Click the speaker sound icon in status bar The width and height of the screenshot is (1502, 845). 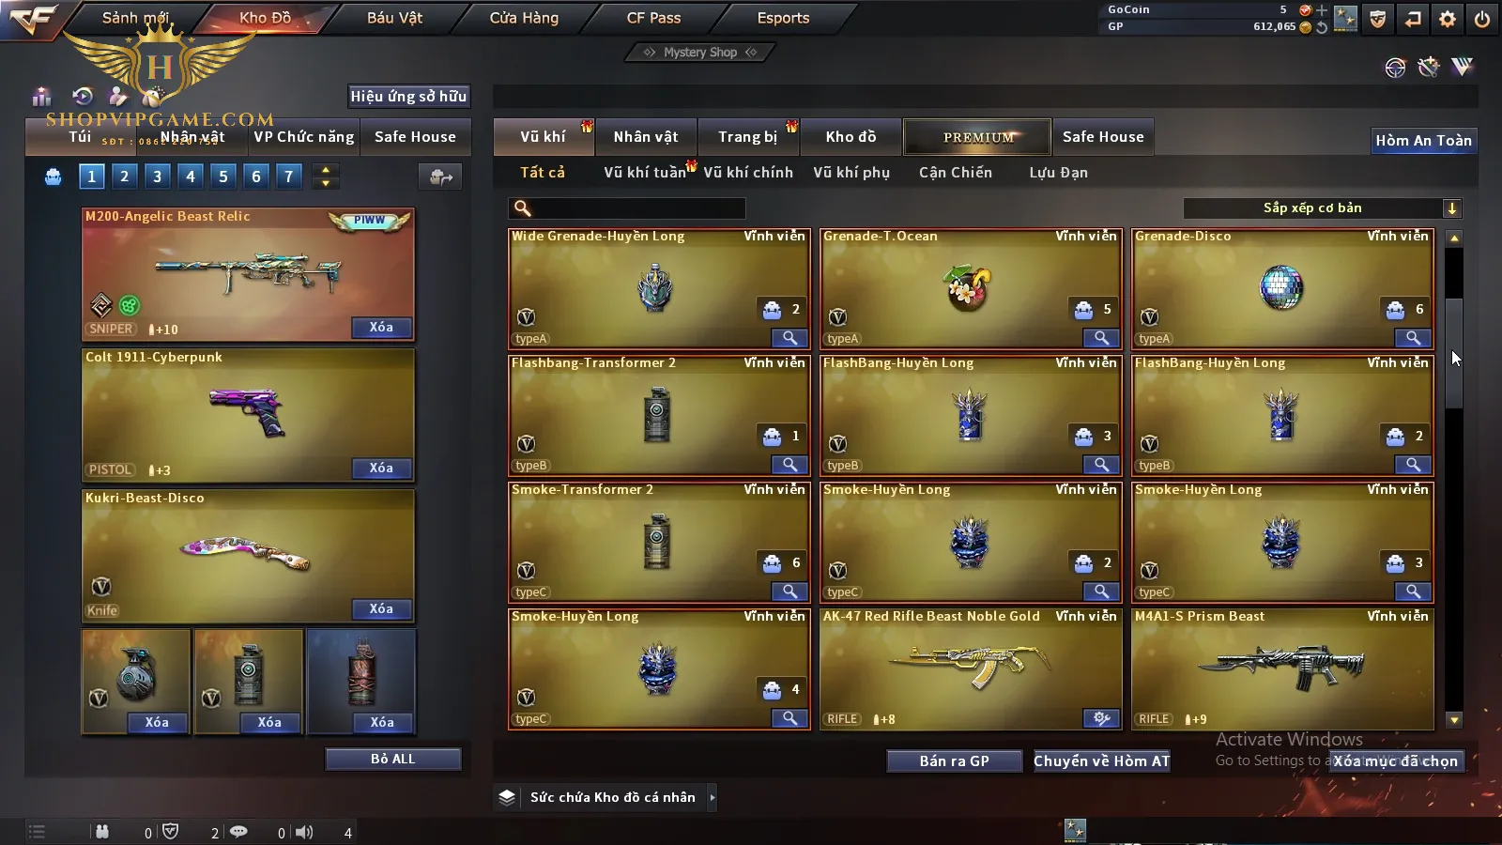[x=304, y=832]
